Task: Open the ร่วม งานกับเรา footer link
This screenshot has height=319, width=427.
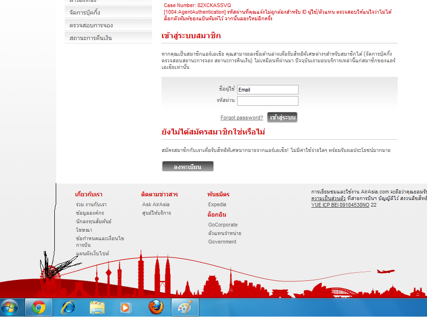Action: pyautogui.click(x=91, y=204)
